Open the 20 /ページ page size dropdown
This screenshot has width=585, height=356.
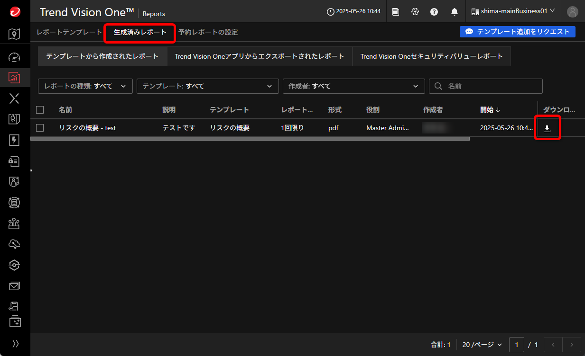(x=482, y=345)
